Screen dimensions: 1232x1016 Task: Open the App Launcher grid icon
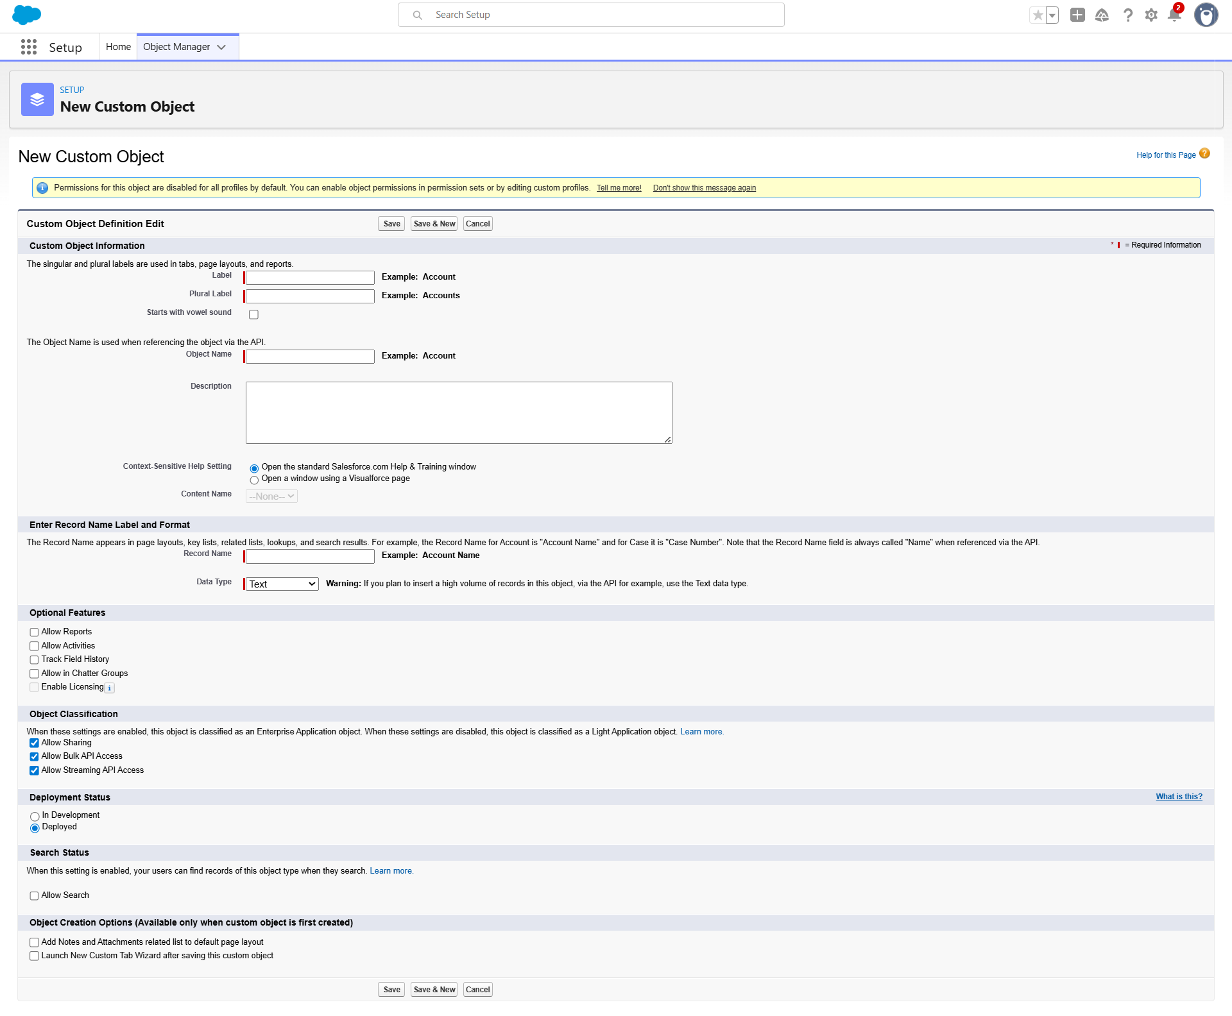(29, 47)
